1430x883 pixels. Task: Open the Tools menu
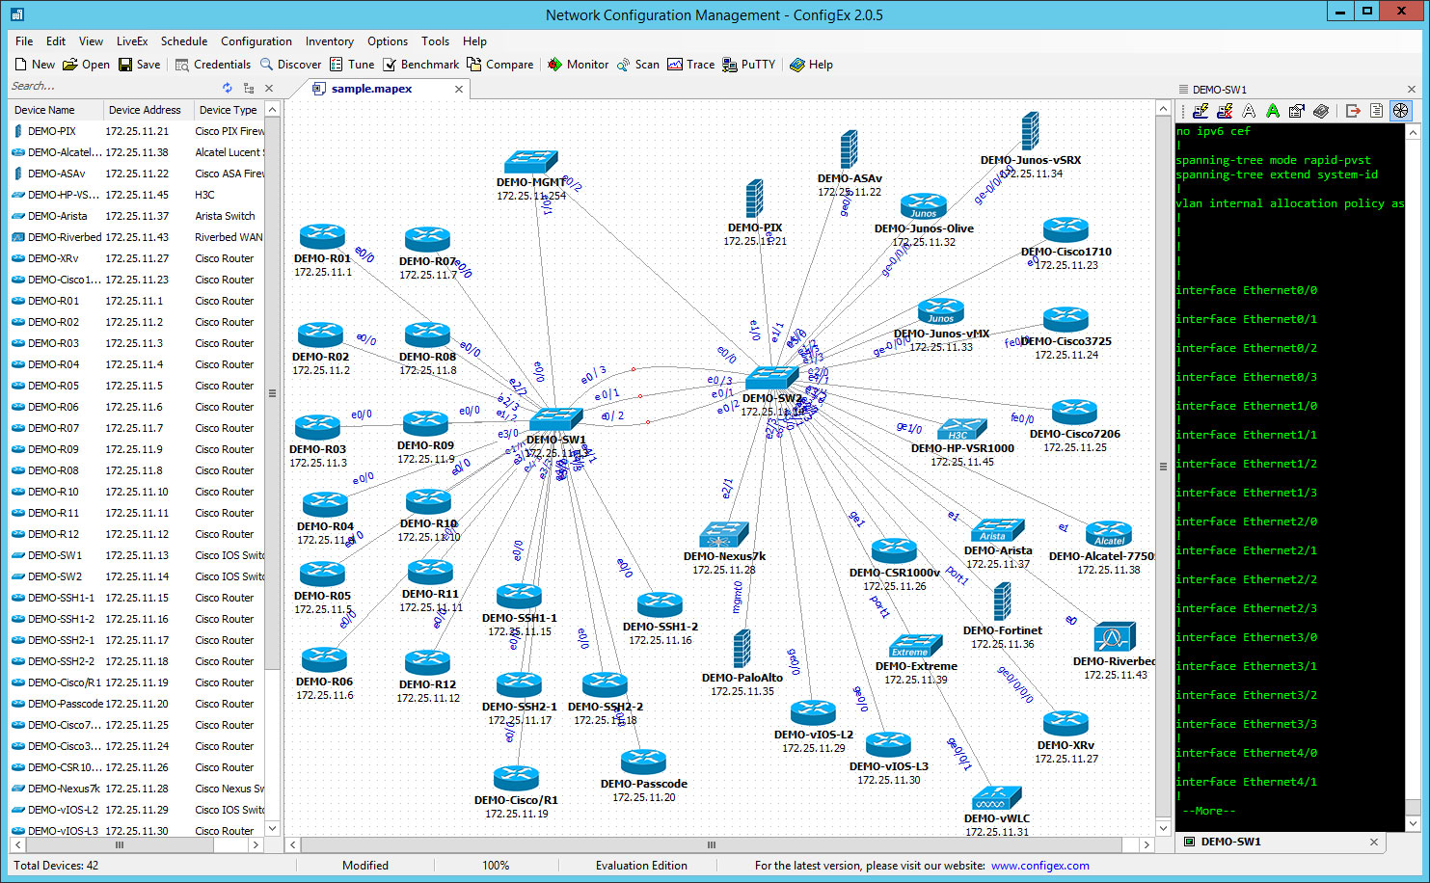435,41
